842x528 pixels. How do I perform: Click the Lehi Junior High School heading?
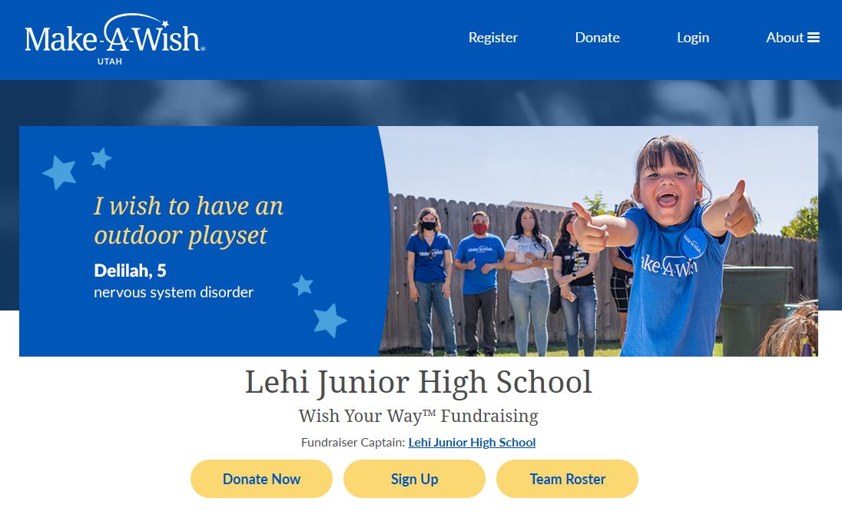[x=419, y=383]
